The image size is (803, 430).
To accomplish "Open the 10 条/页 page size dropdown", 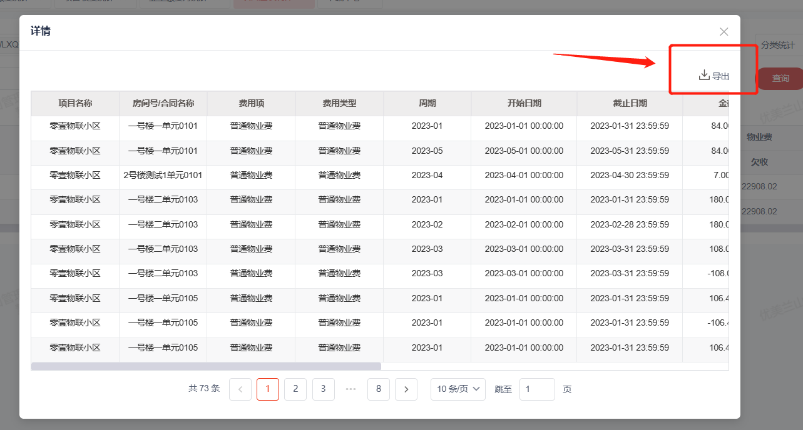I will click(x=458, y=389).
